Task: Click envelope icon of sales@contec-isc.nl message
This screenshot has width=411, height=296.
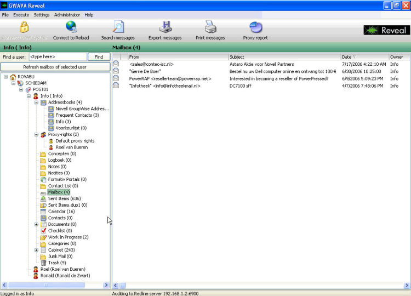Action: [x=116, y=64]
